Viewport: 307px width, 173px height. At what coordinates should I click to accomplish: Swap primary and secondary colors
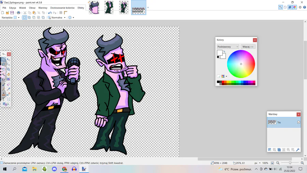(224, 51)
